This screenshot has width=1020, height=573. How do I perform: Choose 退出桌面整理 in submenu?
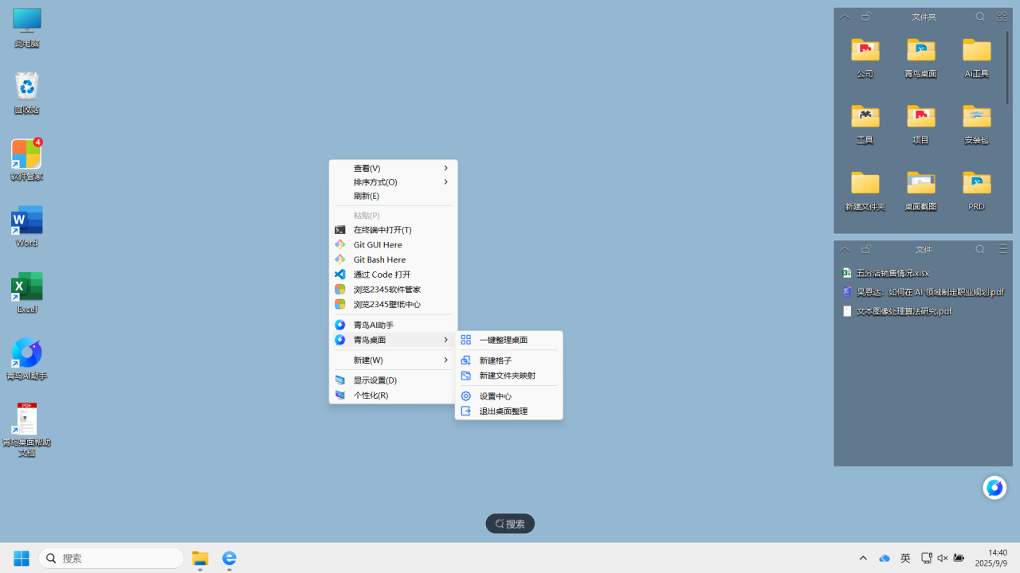(509, 411)
